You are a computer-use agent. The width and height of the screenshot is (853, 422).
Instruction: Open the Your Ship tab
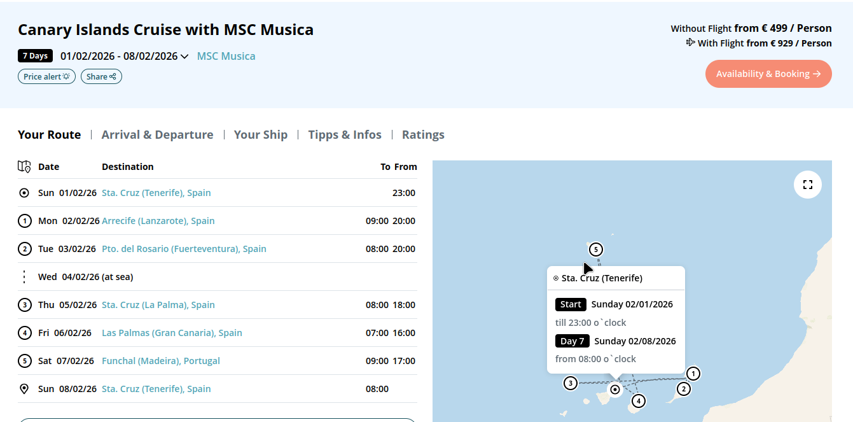[261, 135]
